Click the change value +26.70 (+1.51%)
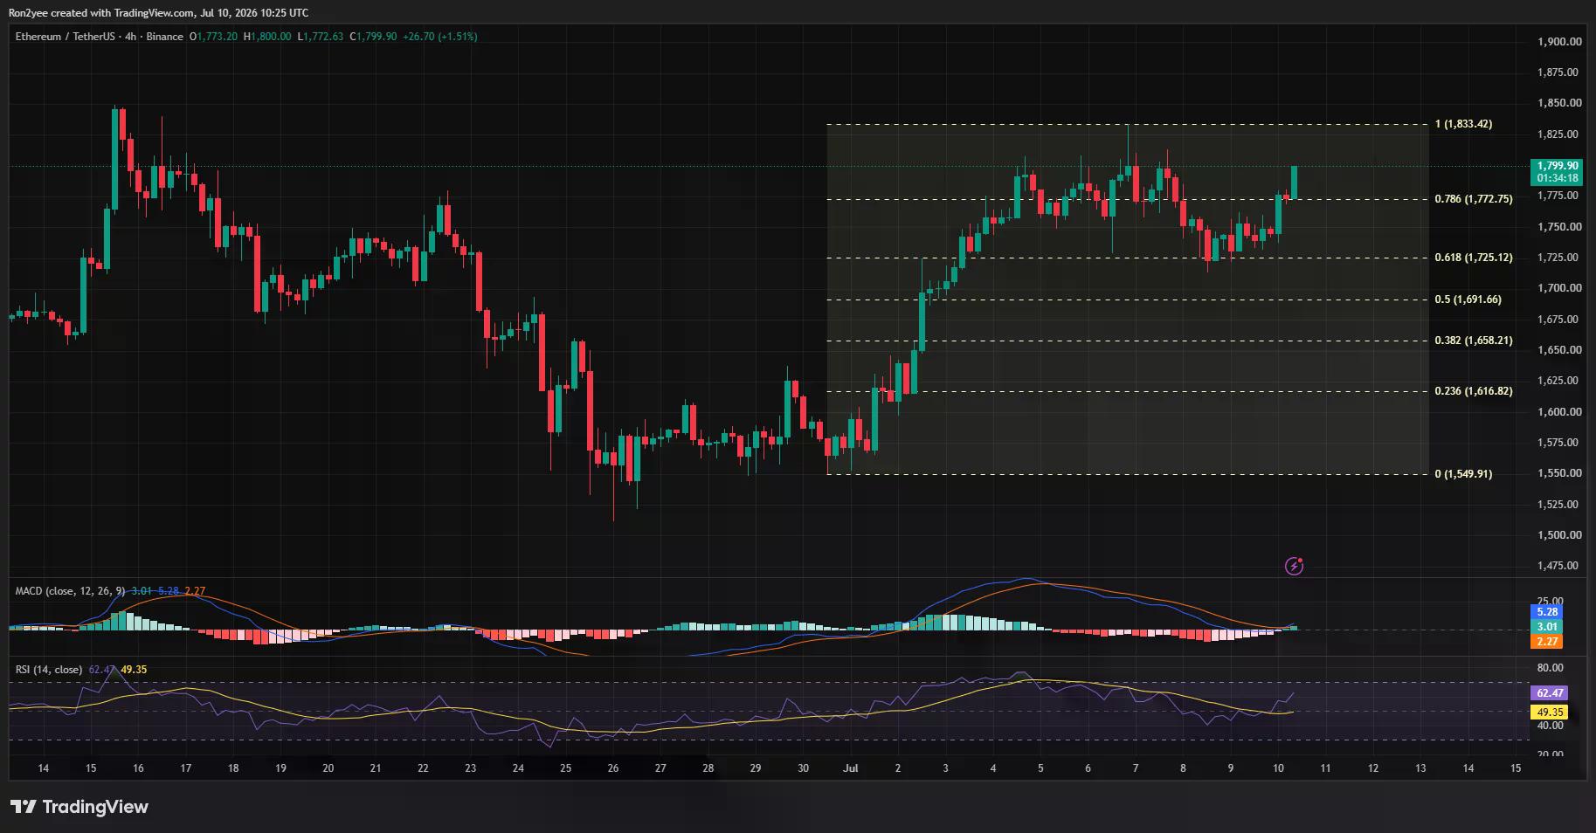Viewport: 1596px width, 833px height. tap(440, 37)
